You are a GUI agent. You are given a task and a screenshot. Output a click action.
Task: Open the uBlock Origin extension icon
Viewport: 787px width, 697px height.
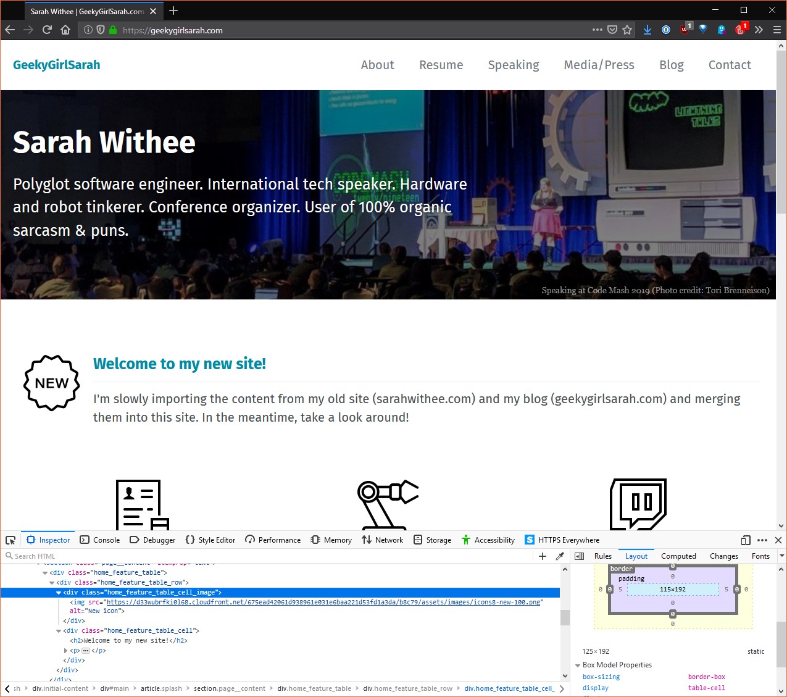coord(685,30)
